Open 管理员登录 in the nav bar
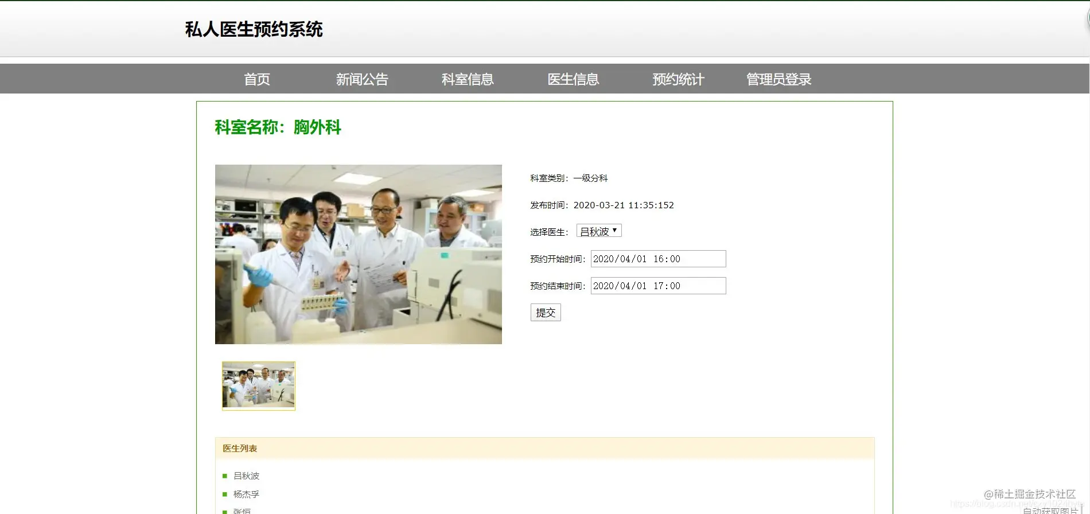This screenshot has width=1090, height=514. 778,79
